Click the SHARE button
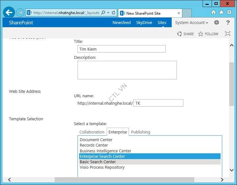Image resolution: width=237 pixels, height=185 pixels. point(186,34)
